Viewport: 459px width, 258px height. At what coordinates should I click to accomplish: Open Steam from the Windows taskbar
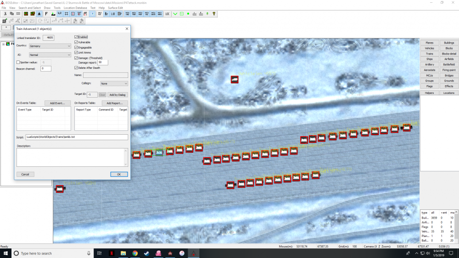click(x=147, y=253)
